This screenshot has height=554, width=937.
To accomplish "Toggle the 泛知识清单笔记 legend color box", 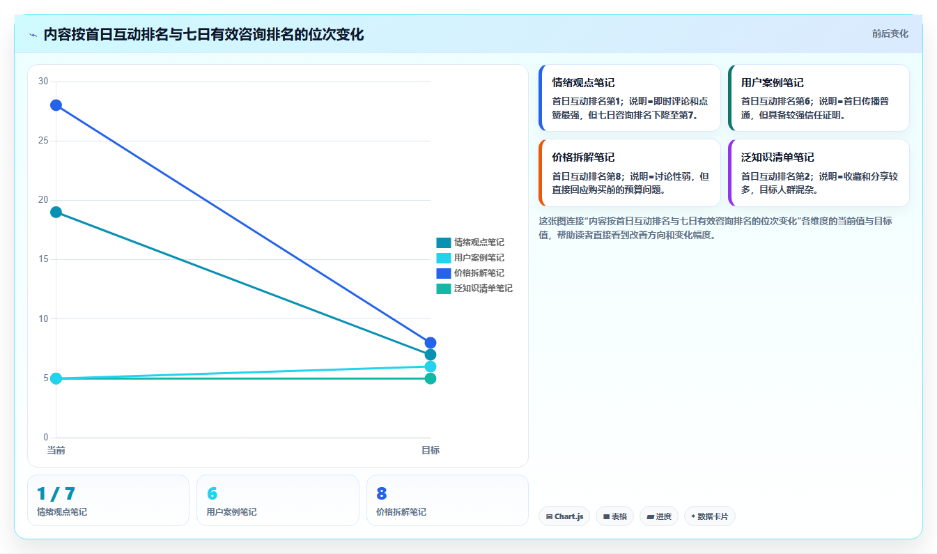I will (x=444, y=288).
